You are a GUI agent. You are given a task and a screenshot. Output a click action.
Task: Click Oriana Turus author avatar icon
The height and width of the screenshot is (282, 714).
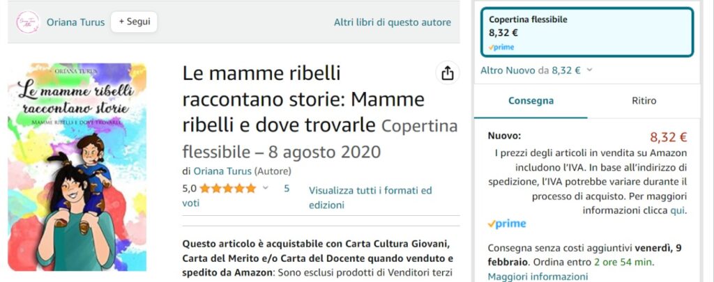click(x=28, y=22)
